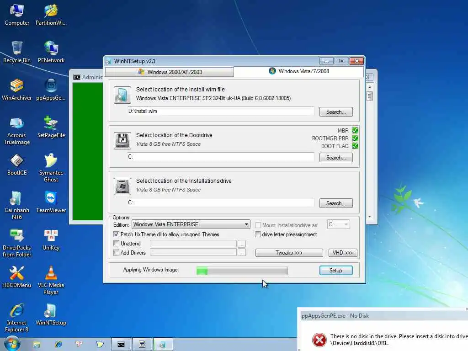The width and height of the screenshot is (468, 351).
Task: Click the Installationsdrive C: path field
Action: coord(221,202)
